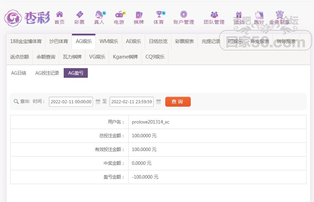Open the 日结总览 tab
The image size is (314, 202).
(158, 41)
